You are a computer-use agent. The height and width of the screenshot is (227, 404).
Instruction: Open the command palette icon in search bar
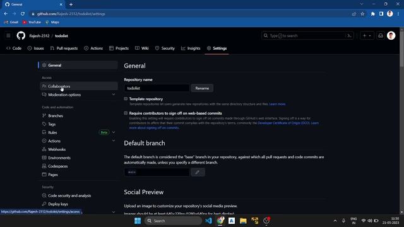(349, 36)
